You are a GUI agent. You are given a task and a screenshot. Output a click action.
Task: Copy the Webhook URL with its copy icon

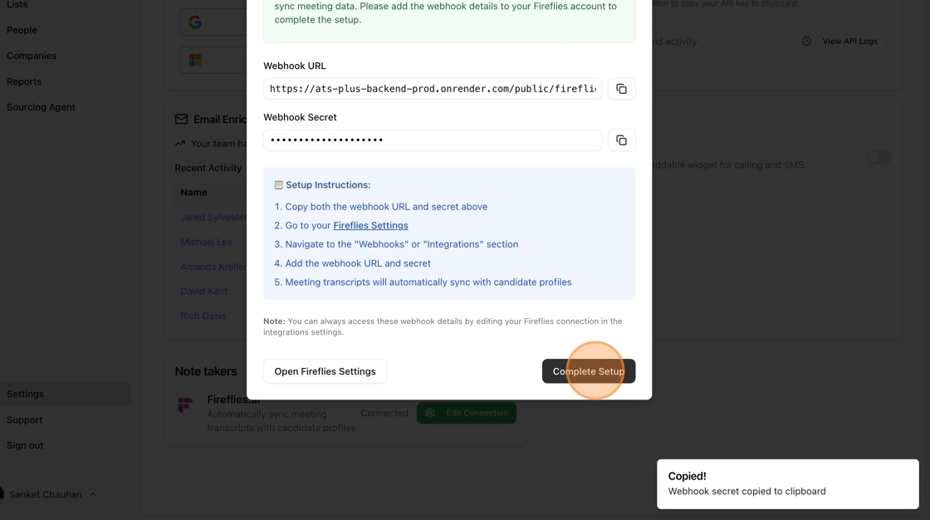[x=621, y=88]
